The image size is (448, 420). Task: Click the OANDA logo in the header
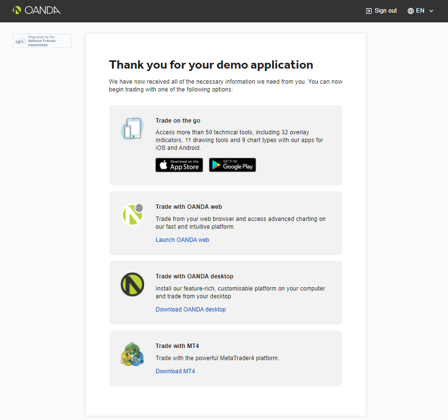click(37, 11)
